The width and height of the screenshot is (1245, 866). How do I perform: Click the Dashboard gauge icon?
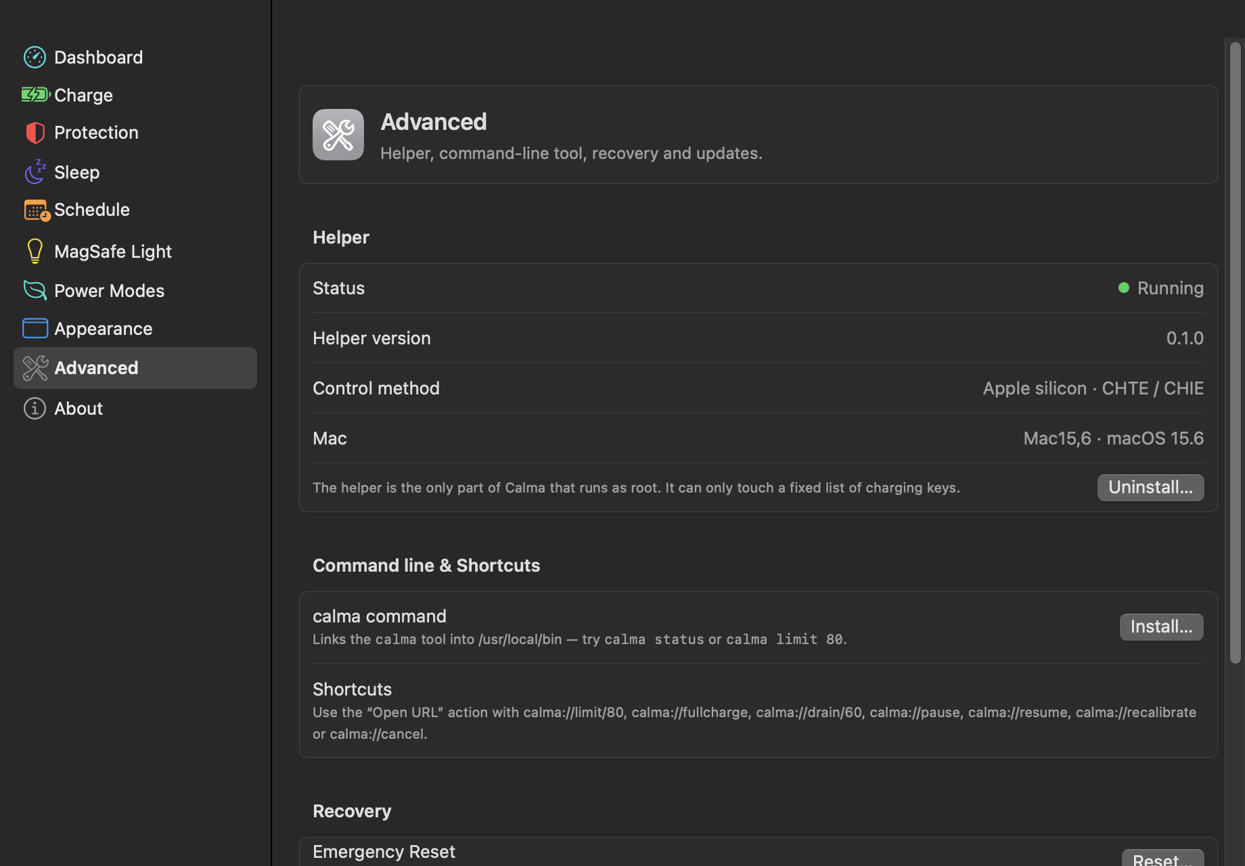tap(35, 58)
